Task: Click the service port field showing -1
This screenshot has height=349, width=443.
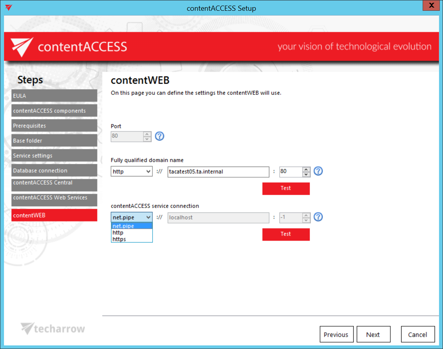Action: (291, 218)
